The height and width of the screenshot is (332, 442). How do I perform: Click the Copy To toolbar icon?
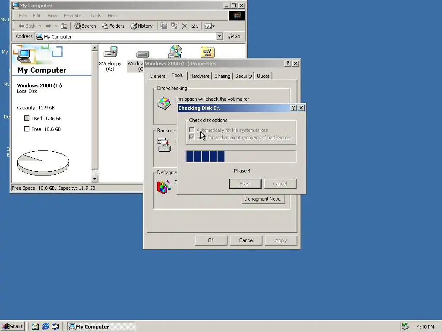[x=174, y=26]
